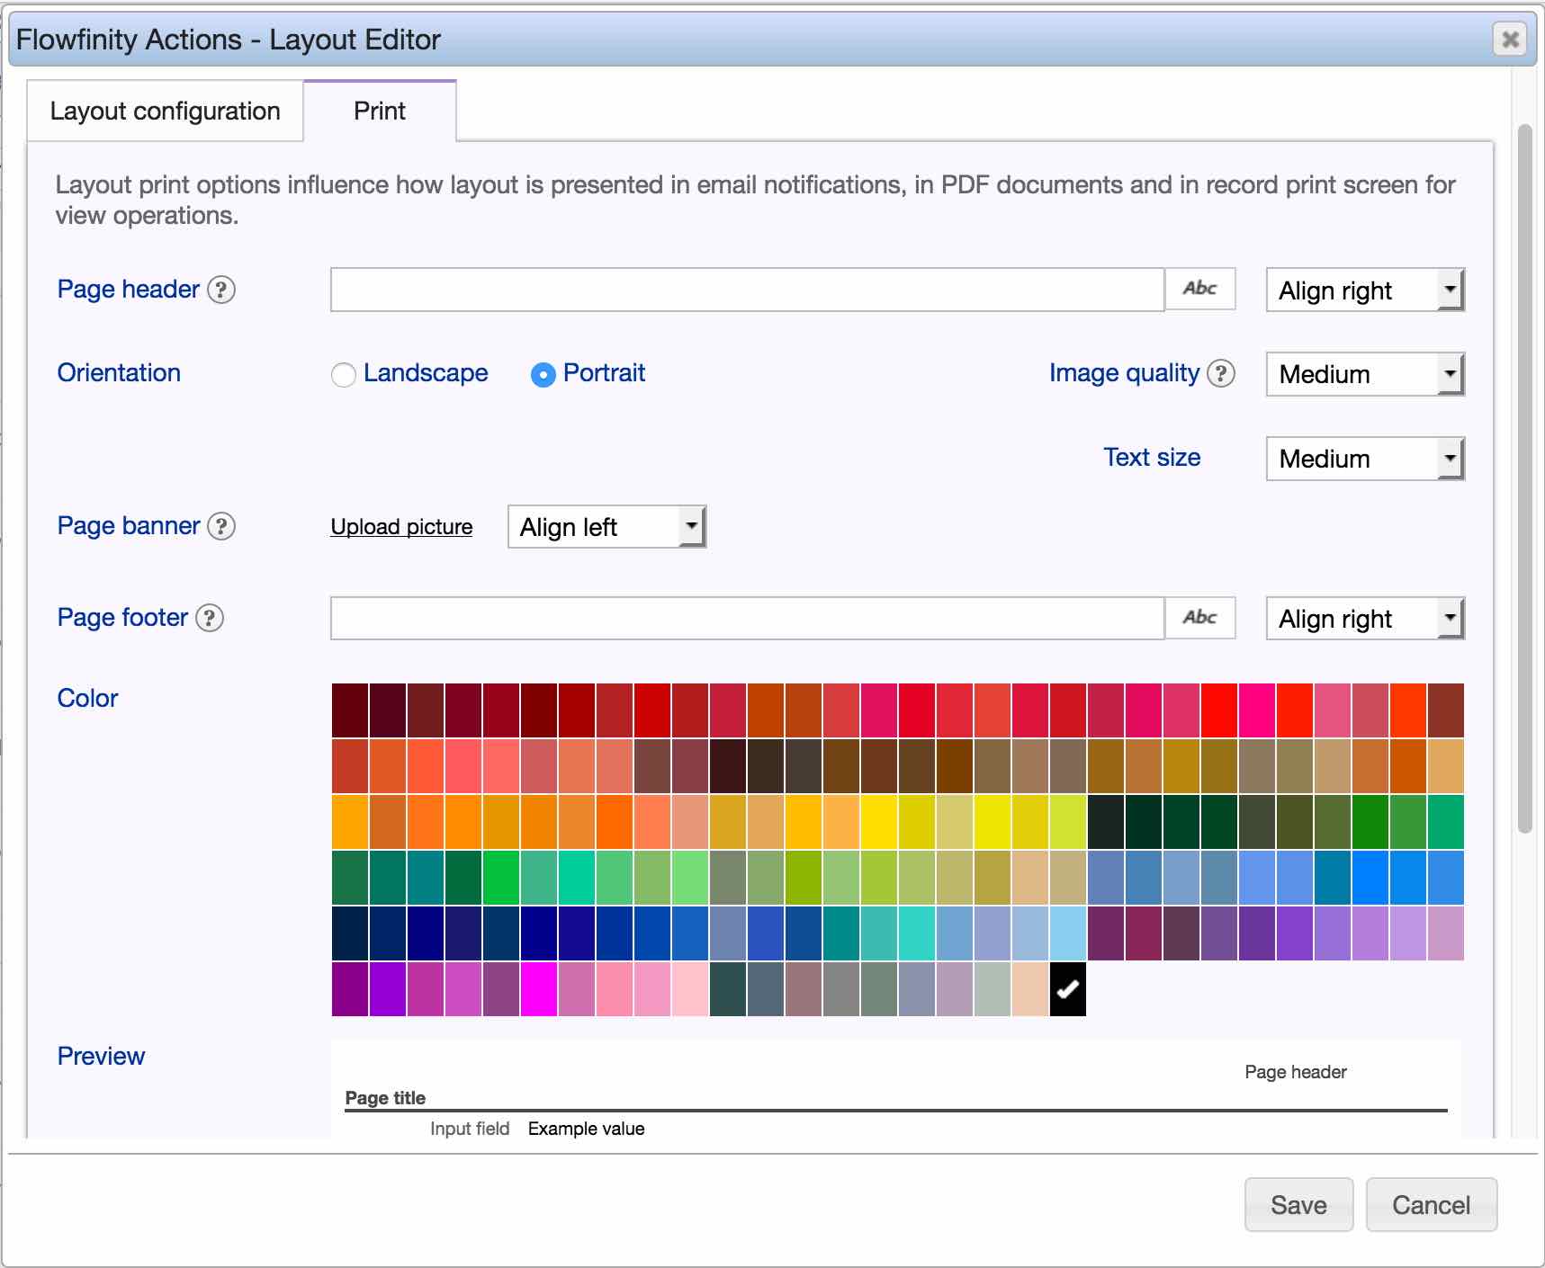This screenshot has width=1545, height=1268.
Task: Click the Upload picture link
Action: click(401, 527)
